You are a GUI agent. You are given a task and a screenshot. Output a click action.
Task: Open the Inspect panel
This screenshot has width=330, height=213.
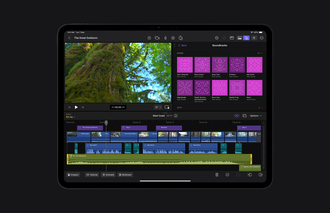coord(73,174)
